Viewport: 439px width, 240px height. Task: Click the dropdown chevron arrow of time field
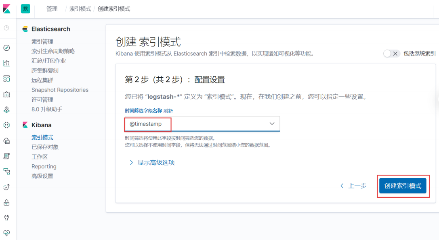tap(272, 124)
